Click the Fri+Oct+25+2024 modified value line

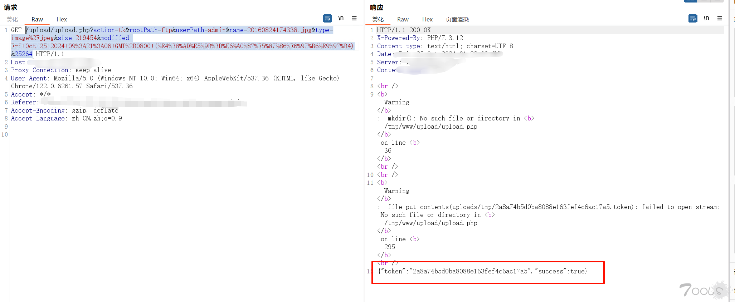pyautogui.click(x=182, y=46)
